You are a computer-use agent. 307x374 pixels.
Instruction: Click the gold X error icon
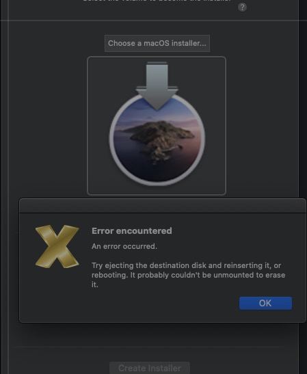click(57, 246)
